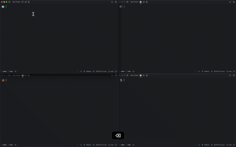Click the Local label in the bottom-left window
Screen dimensions: 236x147
(112, 145)
